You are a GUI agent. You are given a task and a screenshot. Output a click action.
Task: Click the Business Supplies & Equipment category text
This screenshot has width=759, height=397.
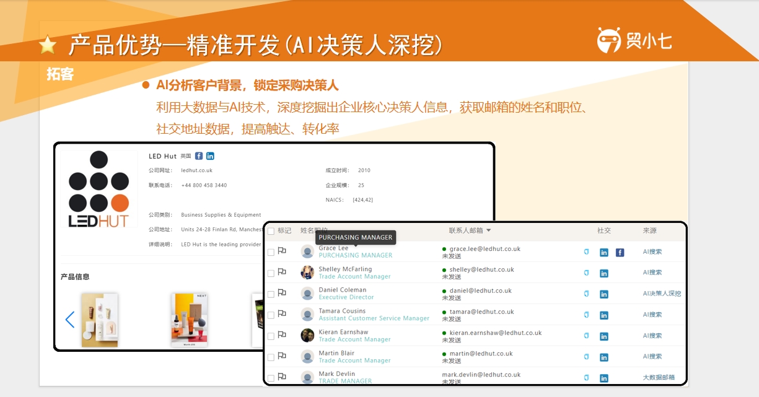[221, 215]
